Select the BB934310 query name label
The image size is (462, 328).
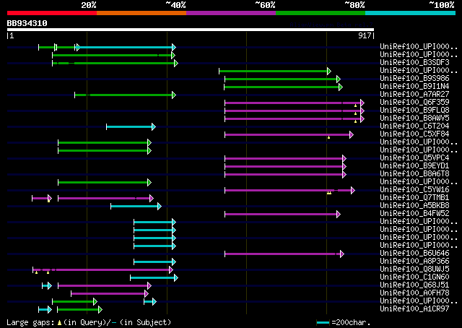point(27,23)
